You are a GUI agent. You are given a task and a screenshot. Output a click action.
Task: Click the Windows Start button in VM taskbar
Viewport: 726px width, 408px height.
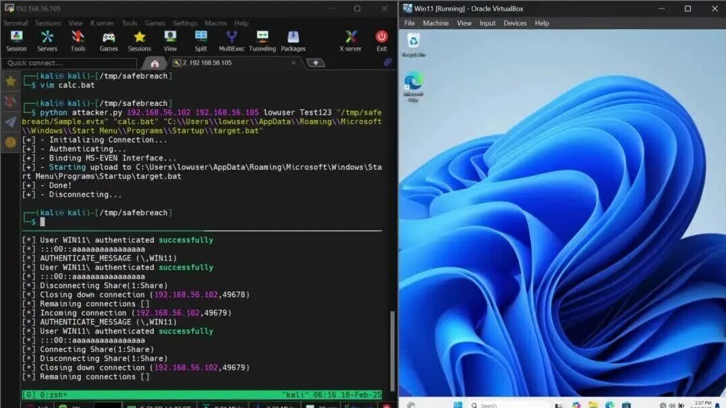coord(458,405)
